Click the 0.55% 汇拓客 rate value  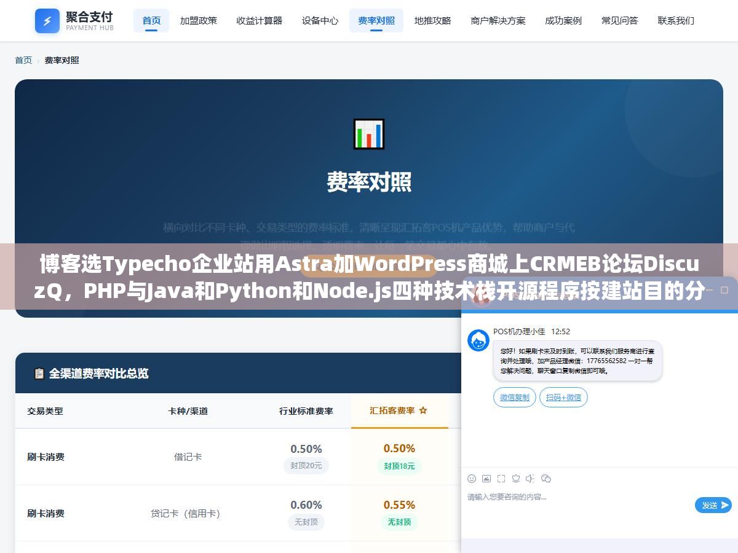[399, 504]
